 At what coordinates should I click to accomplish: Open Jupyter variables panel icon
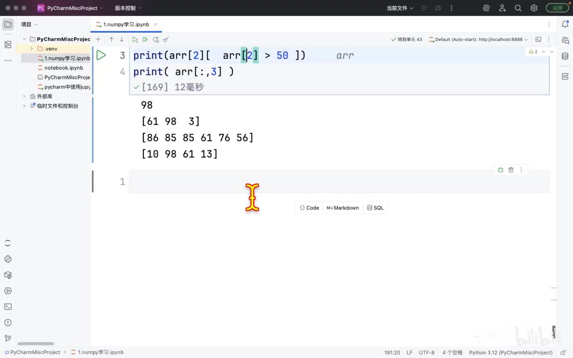pos(565,77)
